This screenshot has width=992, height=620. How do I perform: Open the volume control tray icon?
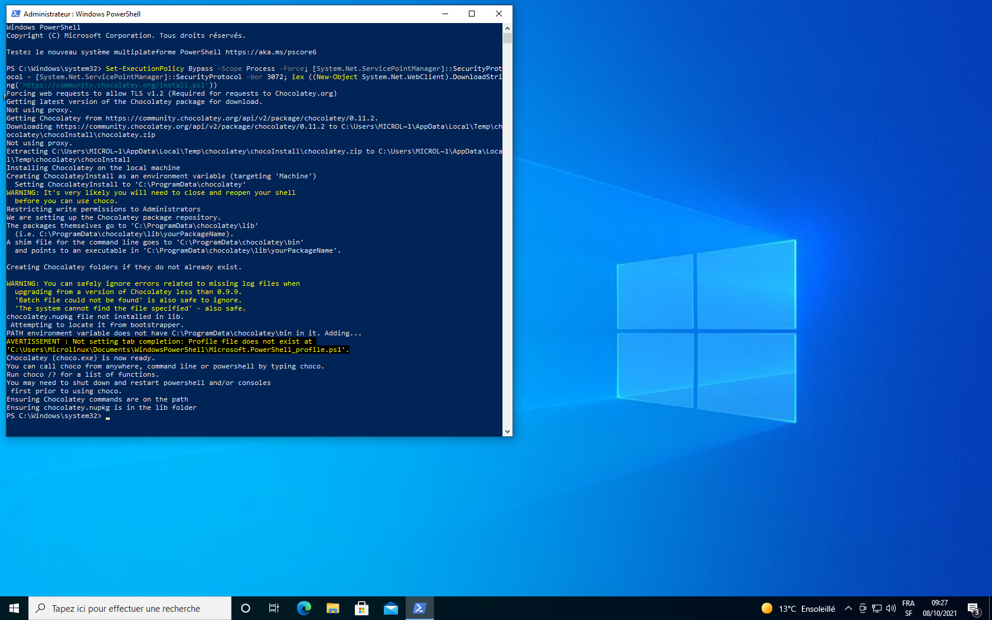pyautogui.click(x=891, y=608)
